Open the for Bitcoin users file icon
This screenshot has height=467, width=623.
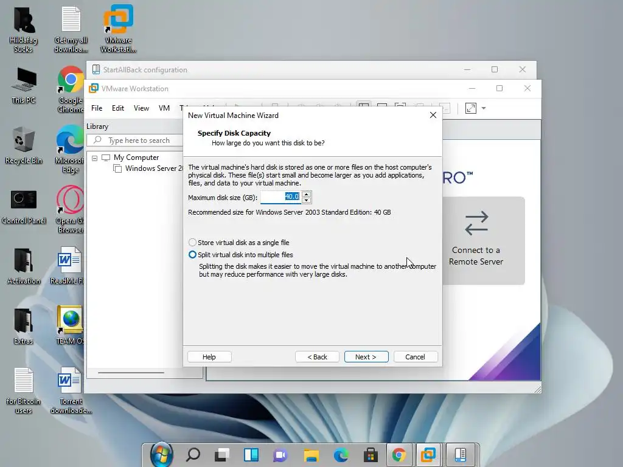point(24,391)
